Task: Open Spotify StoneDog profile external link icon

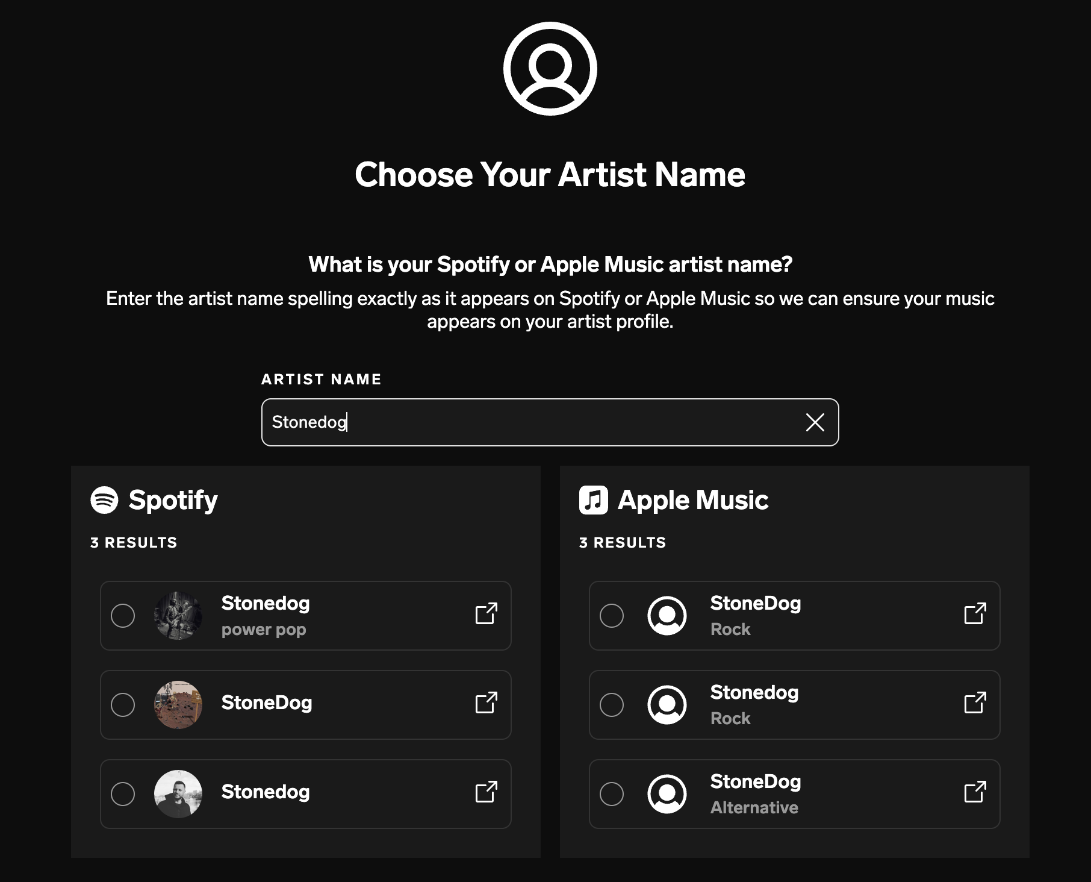Action: point(486,703)
